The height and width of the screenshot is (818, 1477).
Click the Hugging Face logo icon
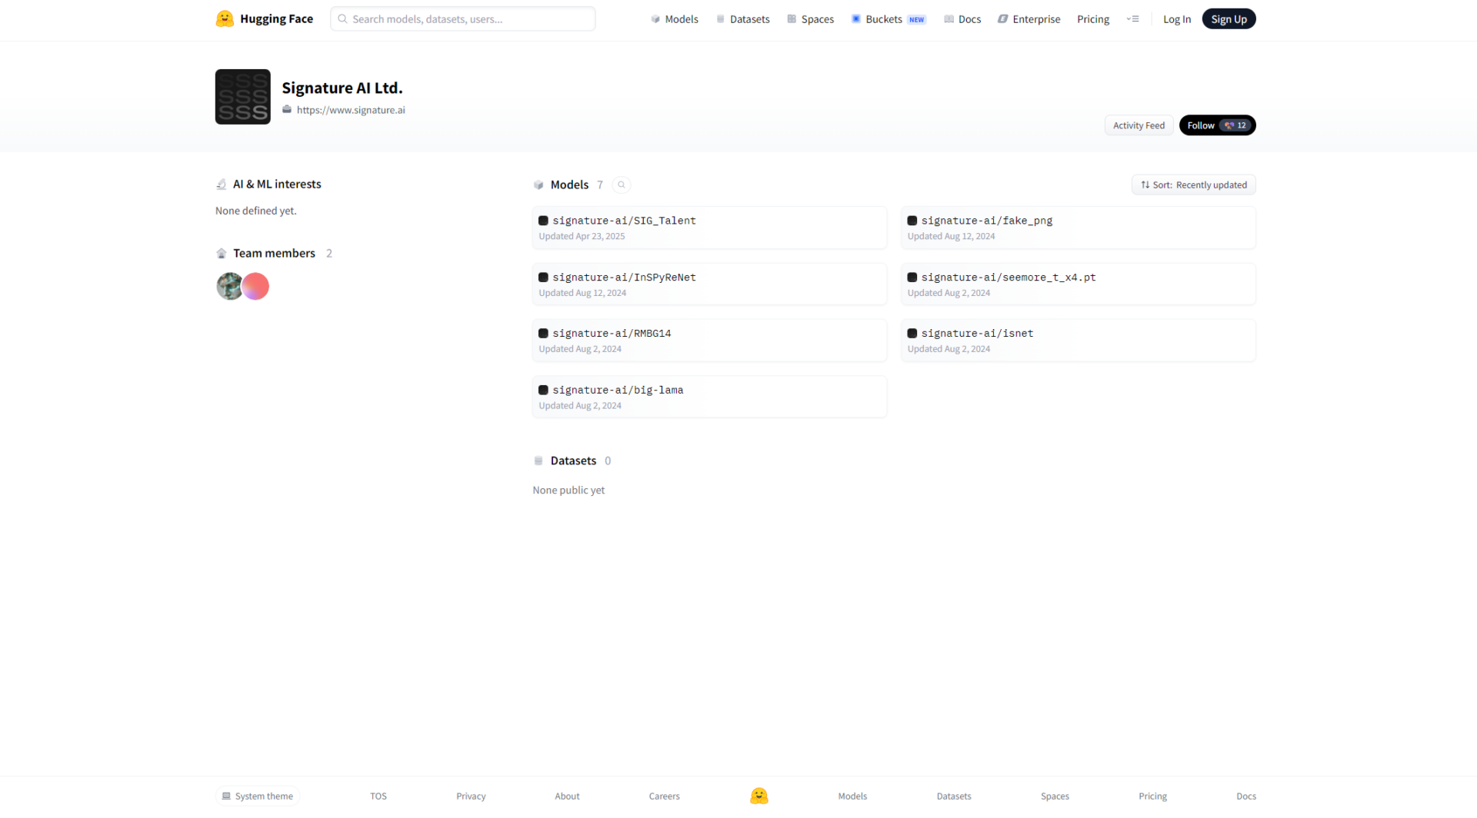click(x=225, y=19)
